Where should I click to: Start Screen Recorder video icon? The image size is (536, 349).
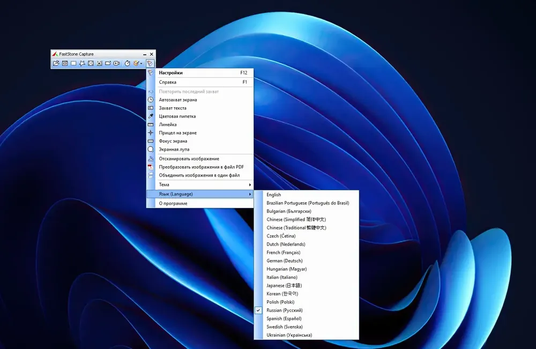[x=116, y=63]
